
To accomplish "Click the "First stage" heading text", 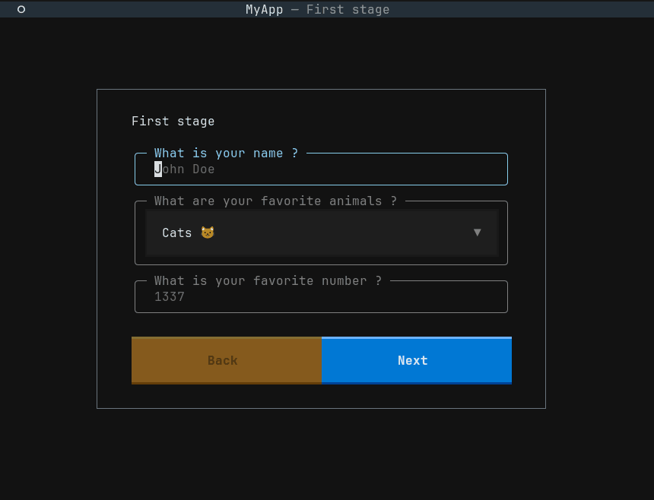I will [173, 122].
